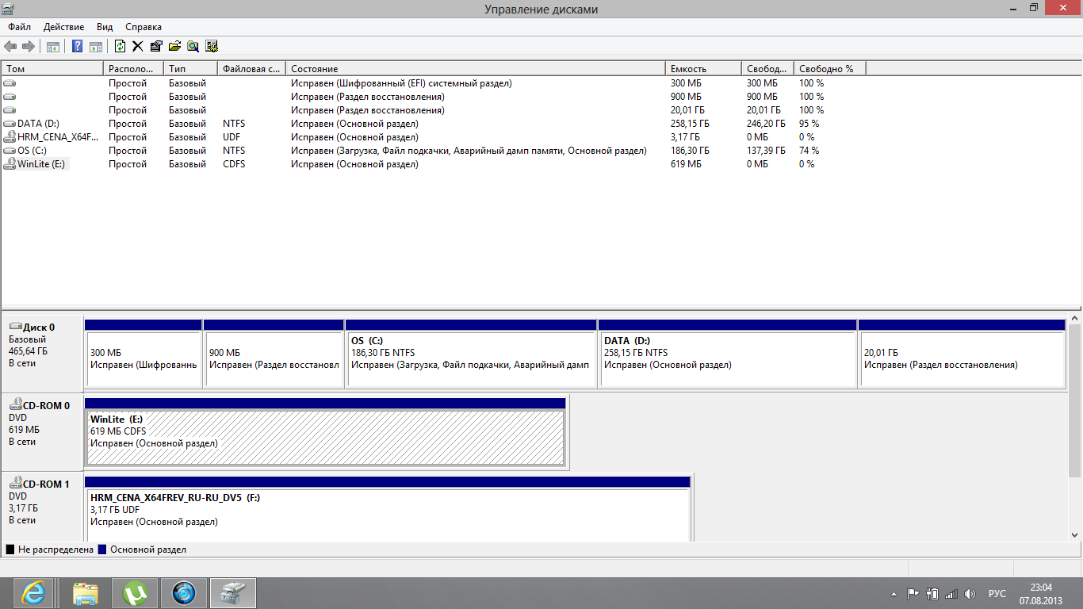Select the HRM_CENA_X64FREV_RU-RU_DV5 (F:) block
Viewport: 1083px width, 609px height.
388,509
